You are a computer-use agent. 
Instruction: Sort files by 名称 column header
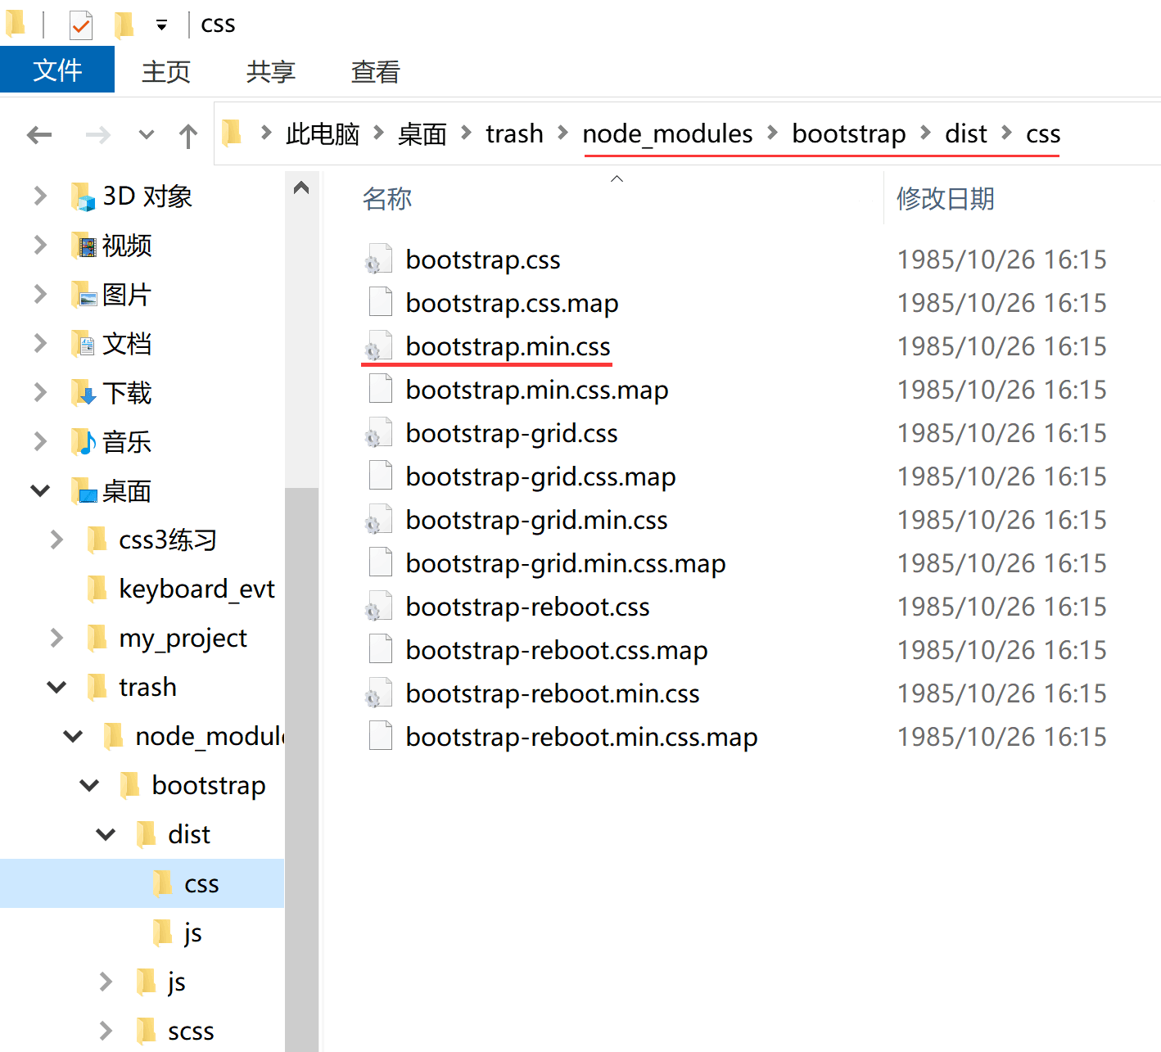(x=387, y=199)
